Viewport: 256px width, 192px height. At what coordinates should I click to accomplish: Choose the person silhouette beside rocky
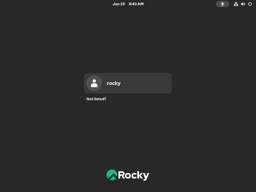(94, 83)
